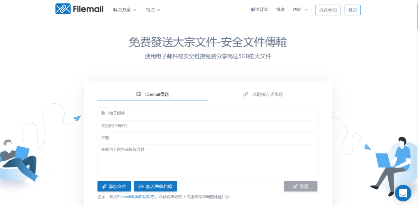Viewport: 418px width, 206px height.
Task: Click the recipient 致 email field
Action: (208, 113)
